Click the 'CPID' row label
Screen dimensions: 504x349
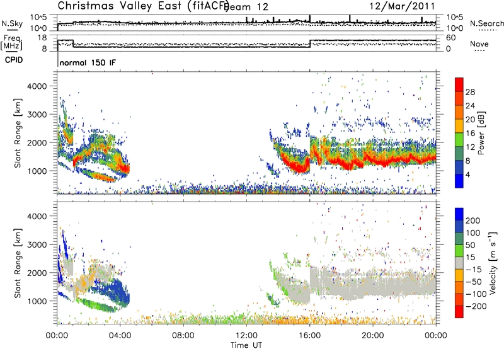tap(14, 60)
